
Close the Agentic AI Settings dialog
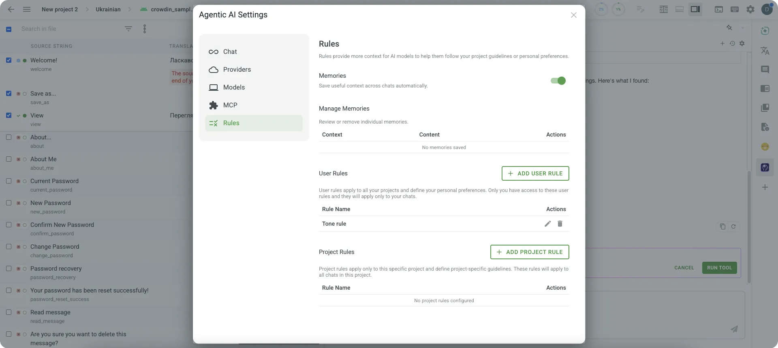573,15
